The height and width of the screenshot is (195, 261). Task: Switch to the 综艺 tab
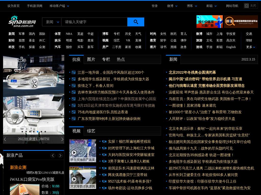(x=91, y=131)
